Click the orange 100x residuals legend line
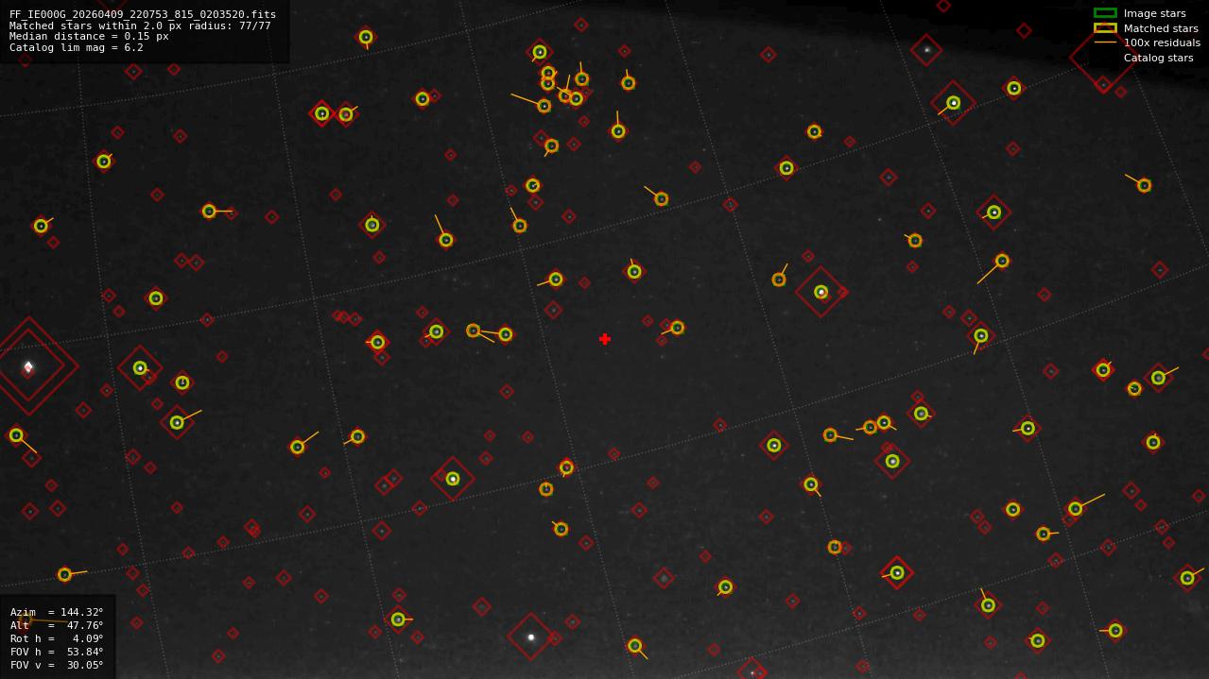The image size is (1209, 679). (x=1105, y=42)
